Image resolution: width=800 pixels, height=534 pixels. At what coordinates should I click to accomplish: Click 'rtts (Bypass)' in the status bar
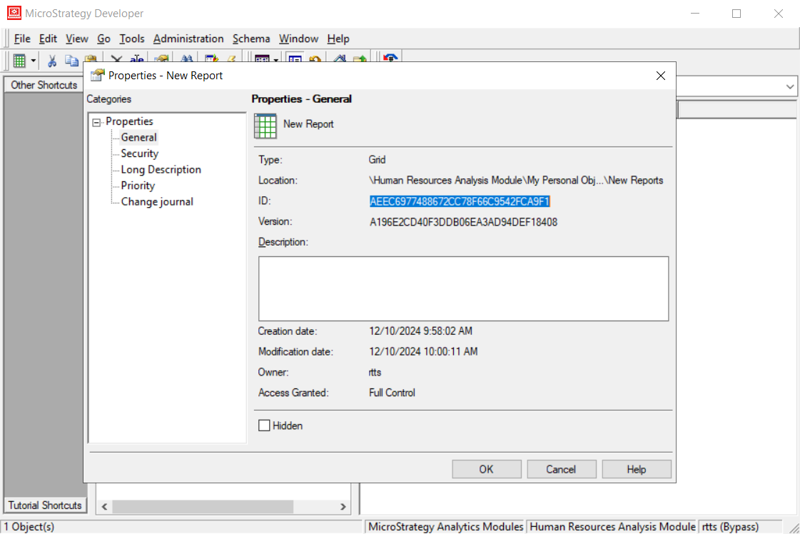point(730,526)
